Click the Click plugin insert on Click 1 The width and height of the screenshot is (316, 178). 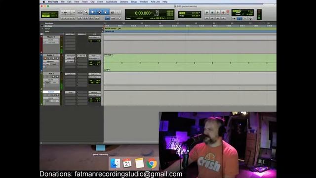(x=70, y=92)
